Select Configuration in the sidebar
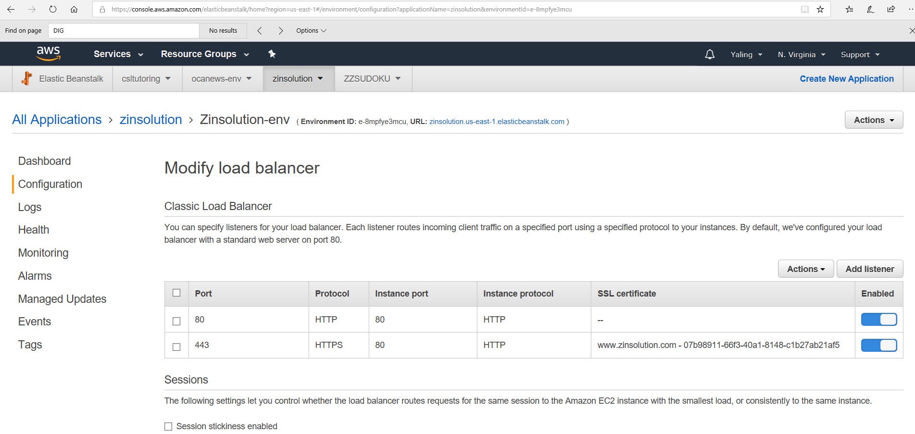 (x=50, y=184)
